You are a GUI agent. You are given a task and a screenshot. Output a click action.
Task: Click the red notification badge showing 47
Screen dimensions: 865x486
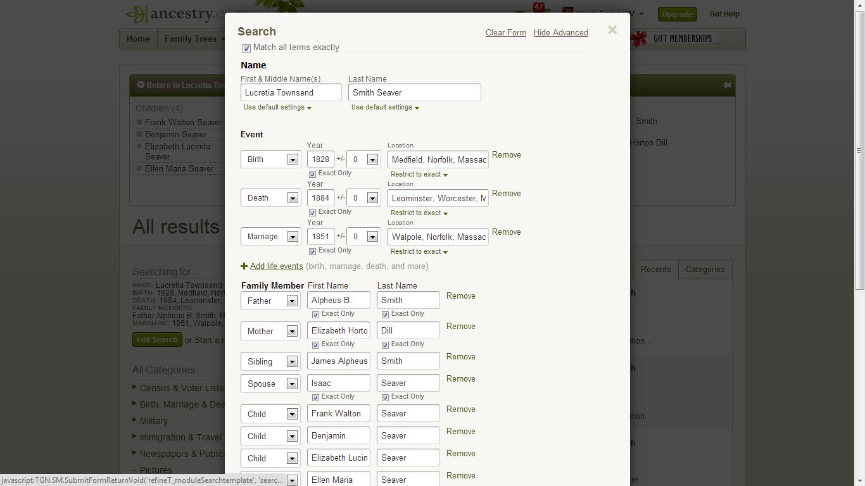pyautogui.click(x=539, y=8)
